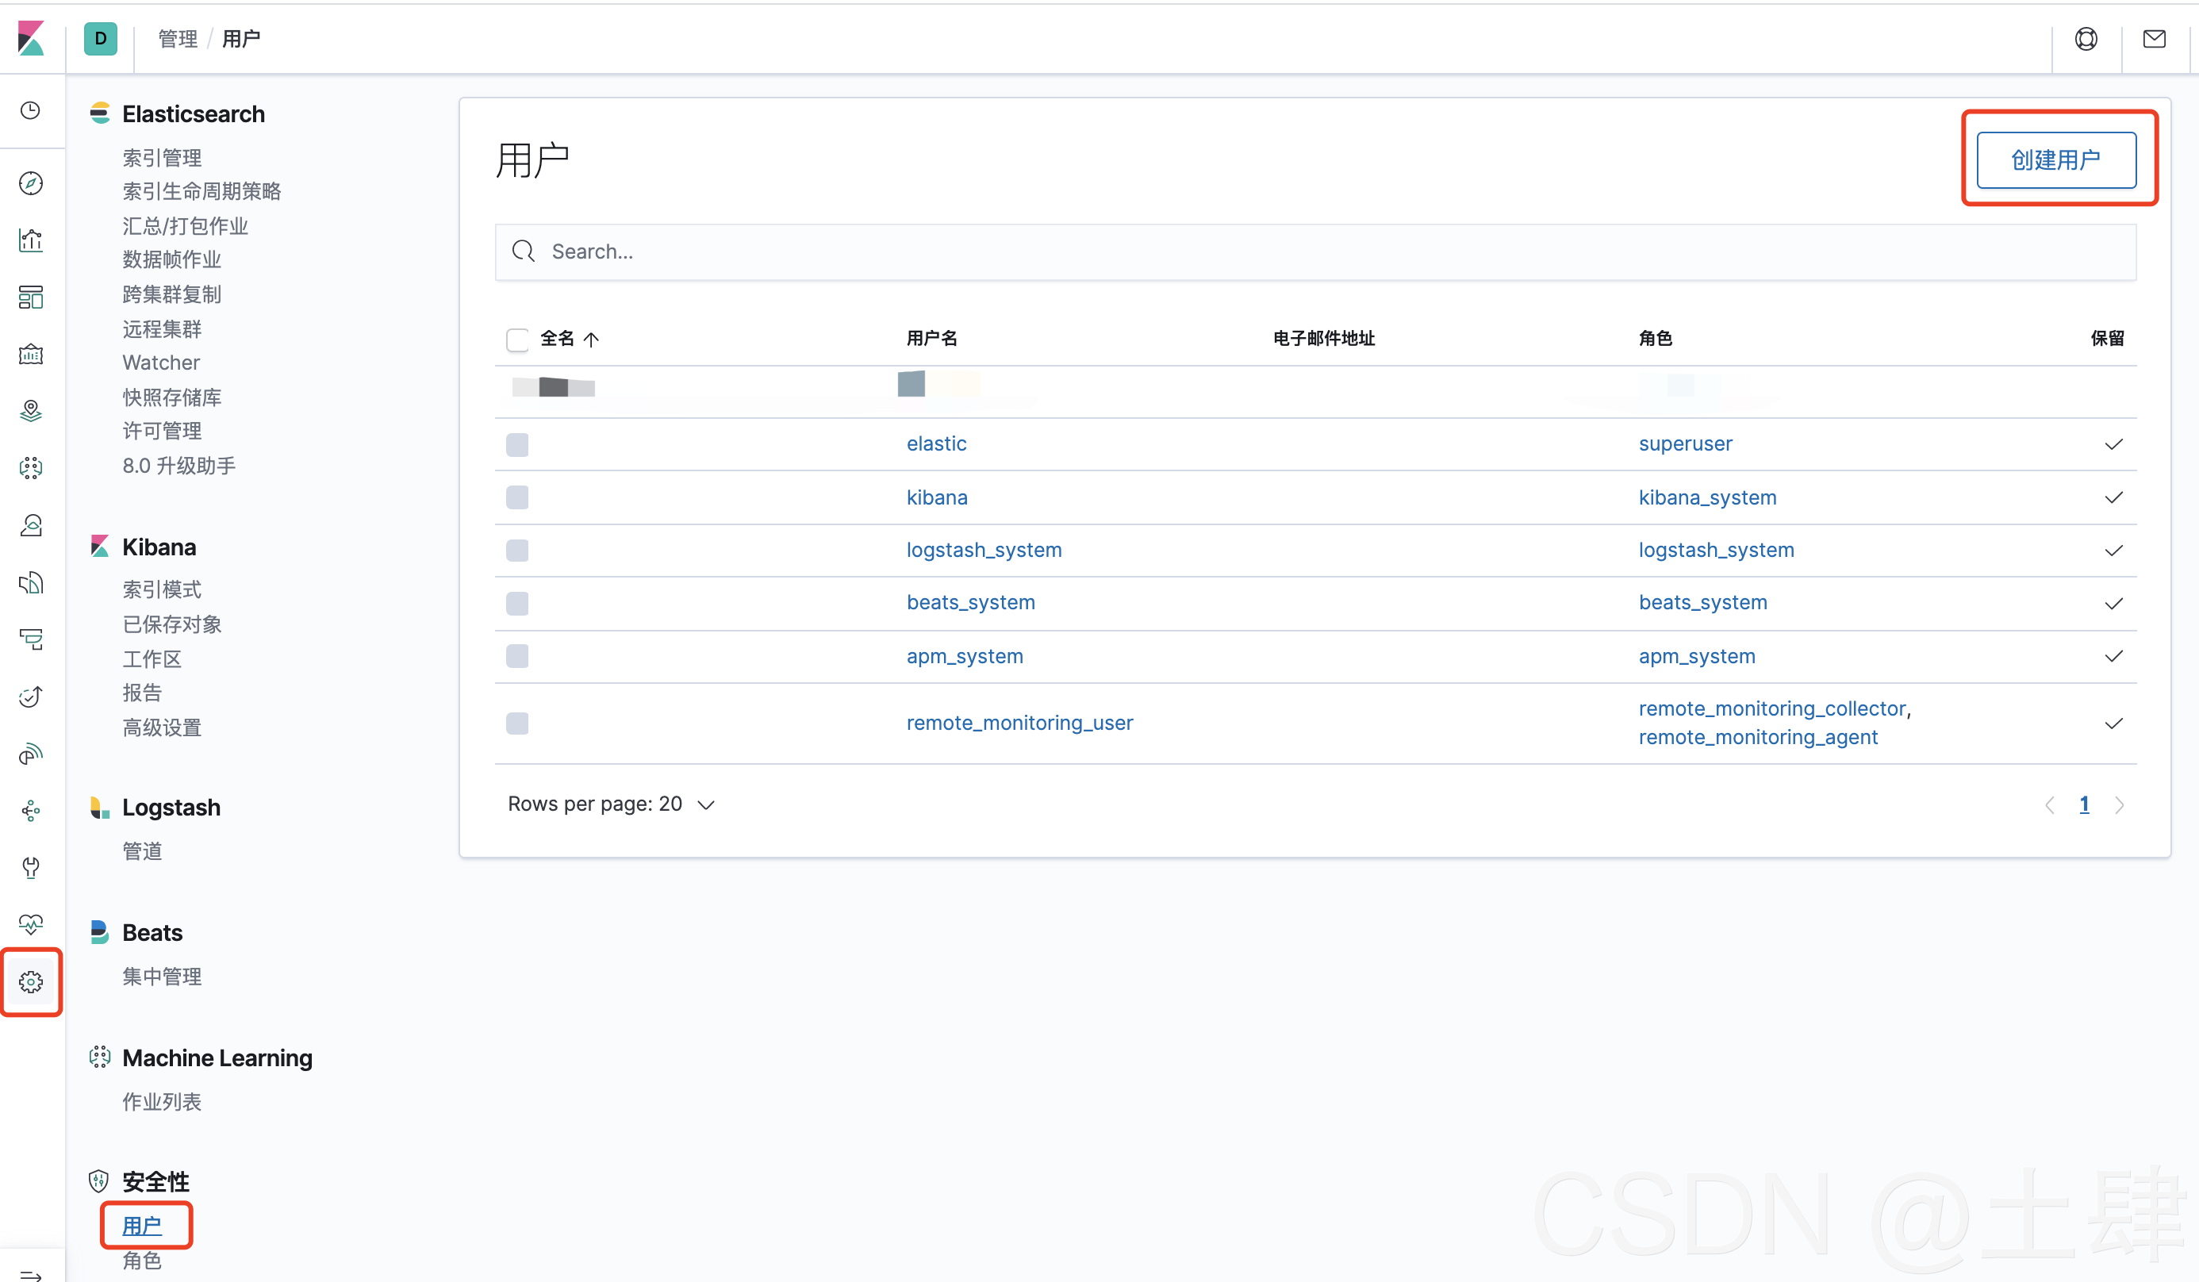Open Management gear icon
This screenshot has height=1282, width=2199.
tap(30, 982)
